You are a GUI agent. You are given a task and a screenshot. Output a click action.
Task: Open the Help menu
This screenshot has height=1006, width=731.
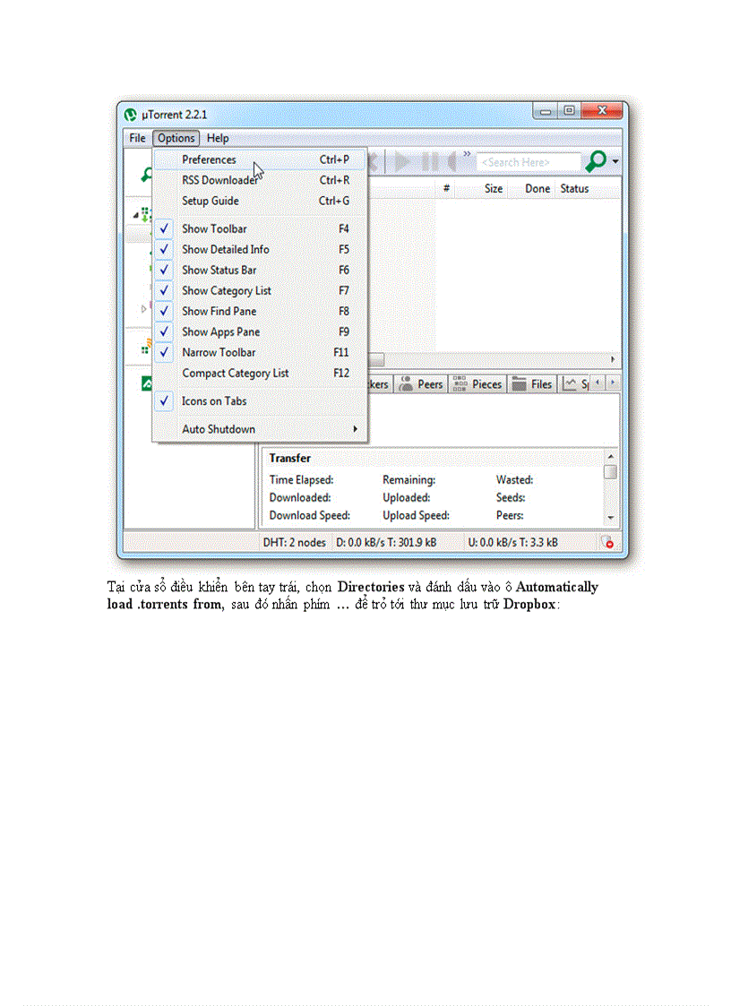pos(218,138)
